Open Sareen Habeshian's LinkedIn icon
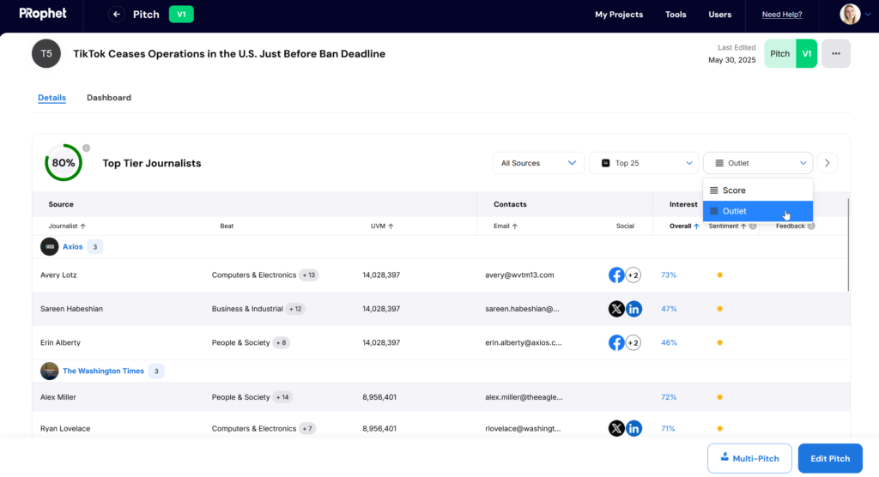Screen dimensions: 879x477 [x=633, y=309]
